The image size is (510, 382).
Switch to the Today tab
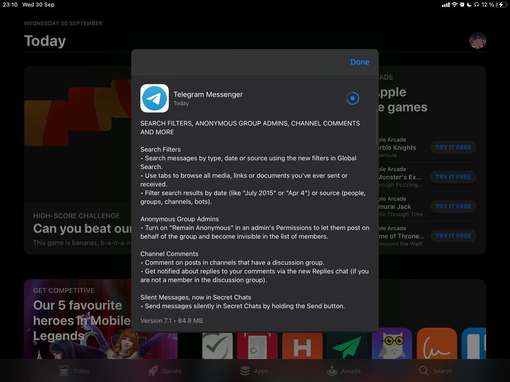click(75, 371)
